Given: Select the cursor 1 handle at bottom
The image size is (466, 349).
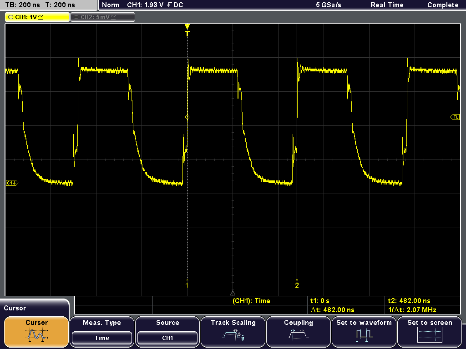Looking at the screenshot, I should pos(187,284).
